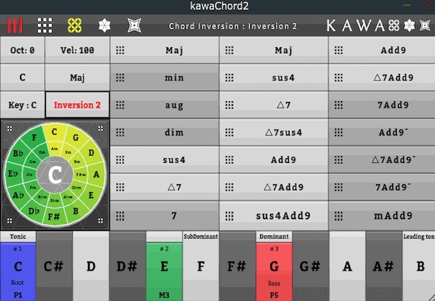This screenshot has width=435, height=301.
Task: Select the sus4Add9 chord entry
Action: [x=283, y=215]
